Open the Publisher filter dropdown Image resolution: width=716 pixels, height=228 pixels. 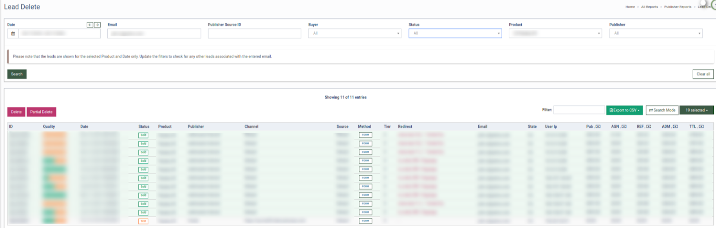[656, 34]
